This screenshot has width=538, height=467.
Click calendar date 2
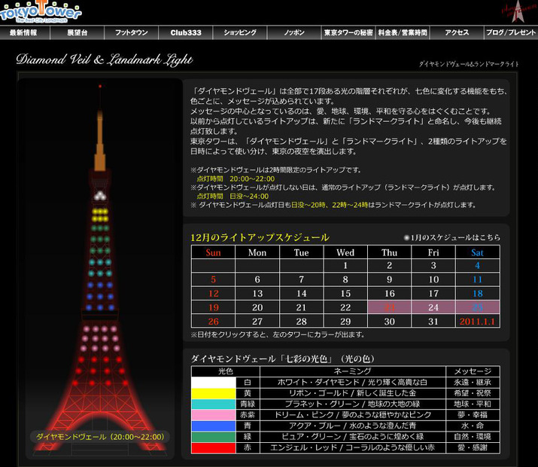(x=390, y=265)
